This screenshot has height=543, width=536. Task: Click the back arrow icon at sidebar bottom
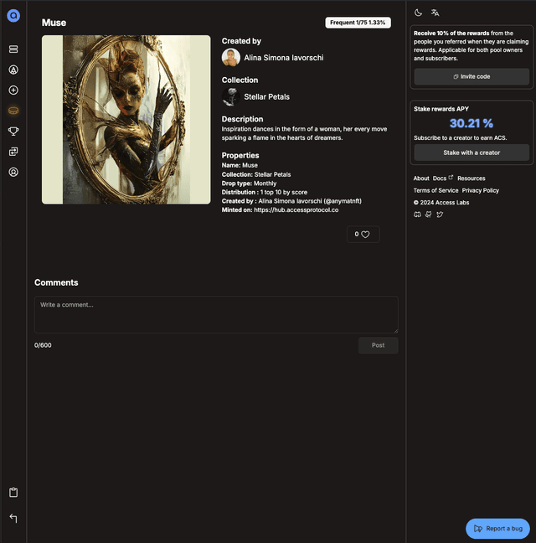[x=13, y=518]
